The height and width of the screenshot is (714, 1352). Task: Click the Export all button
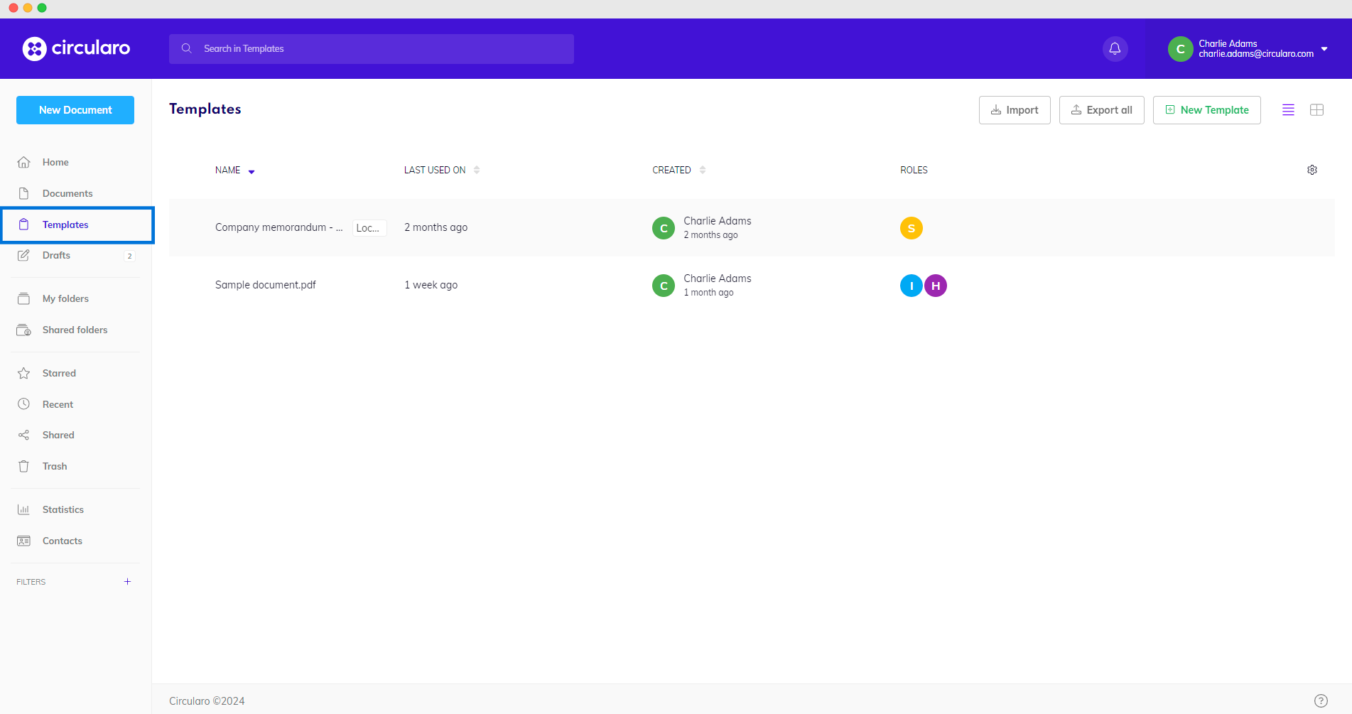tap(1101, 110)
